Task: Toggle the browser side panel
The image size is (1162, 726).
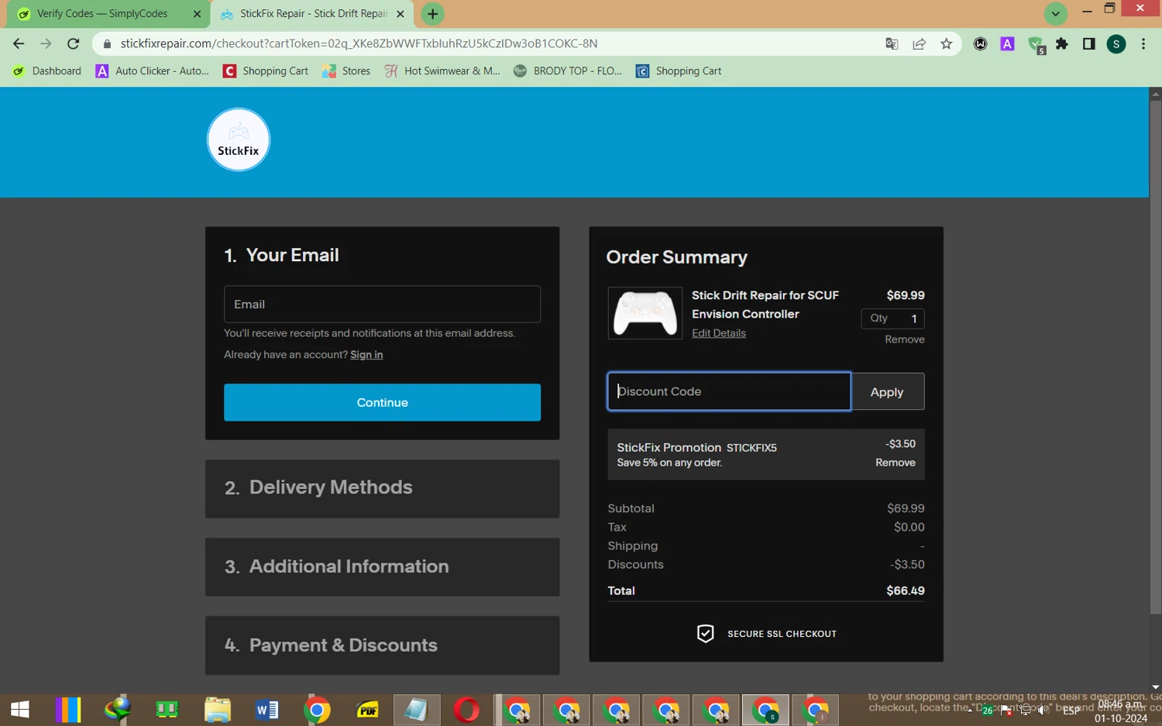Action: tap(1088, 44)
